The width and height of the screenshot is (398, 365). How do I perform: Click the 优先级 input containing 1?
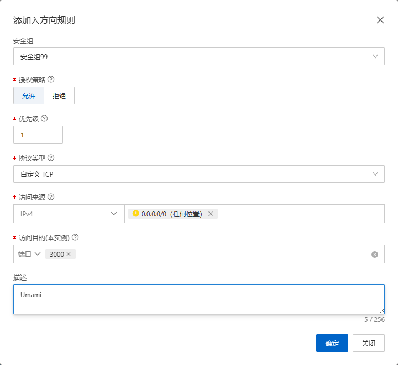click(x=38, y=135)
